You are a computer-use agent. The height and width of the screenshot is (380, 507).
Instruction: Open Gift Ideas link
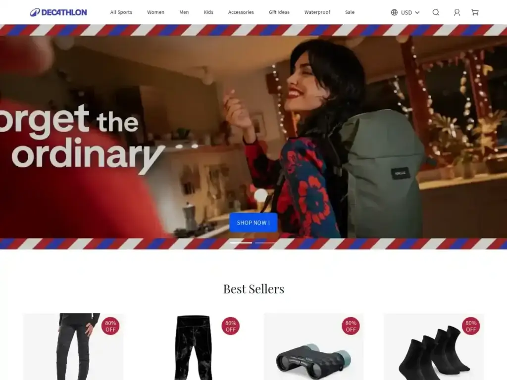click(279, 12)
